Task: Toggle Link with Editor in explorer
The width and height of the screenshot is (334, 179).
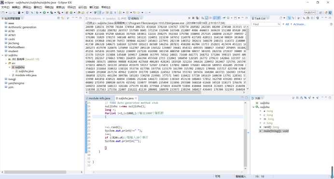Action: pyautogui.click(x=62, y=18)
